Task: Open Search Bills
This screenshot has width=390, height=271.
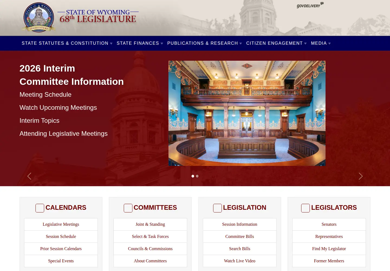Action: coord(240,249)
